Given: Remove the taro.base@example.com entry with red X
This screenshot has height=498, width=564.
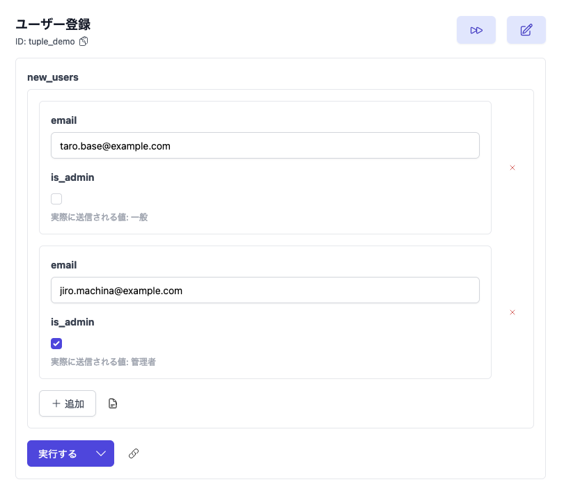Looking at the screenshot, I should point(512,168).
